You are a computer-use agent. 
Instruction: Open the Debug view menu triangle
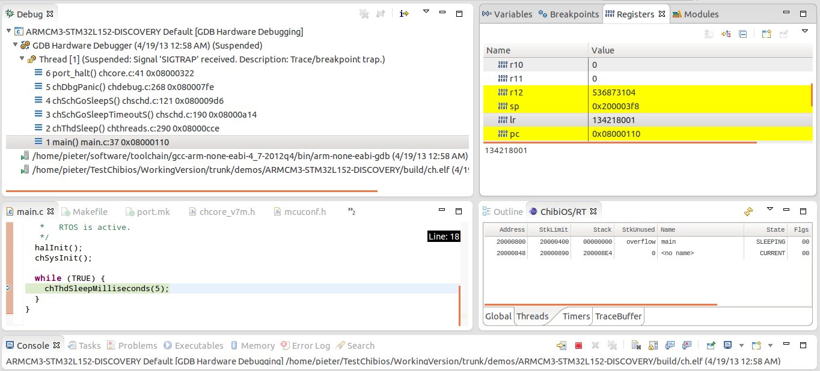click(x=426, y=12)
